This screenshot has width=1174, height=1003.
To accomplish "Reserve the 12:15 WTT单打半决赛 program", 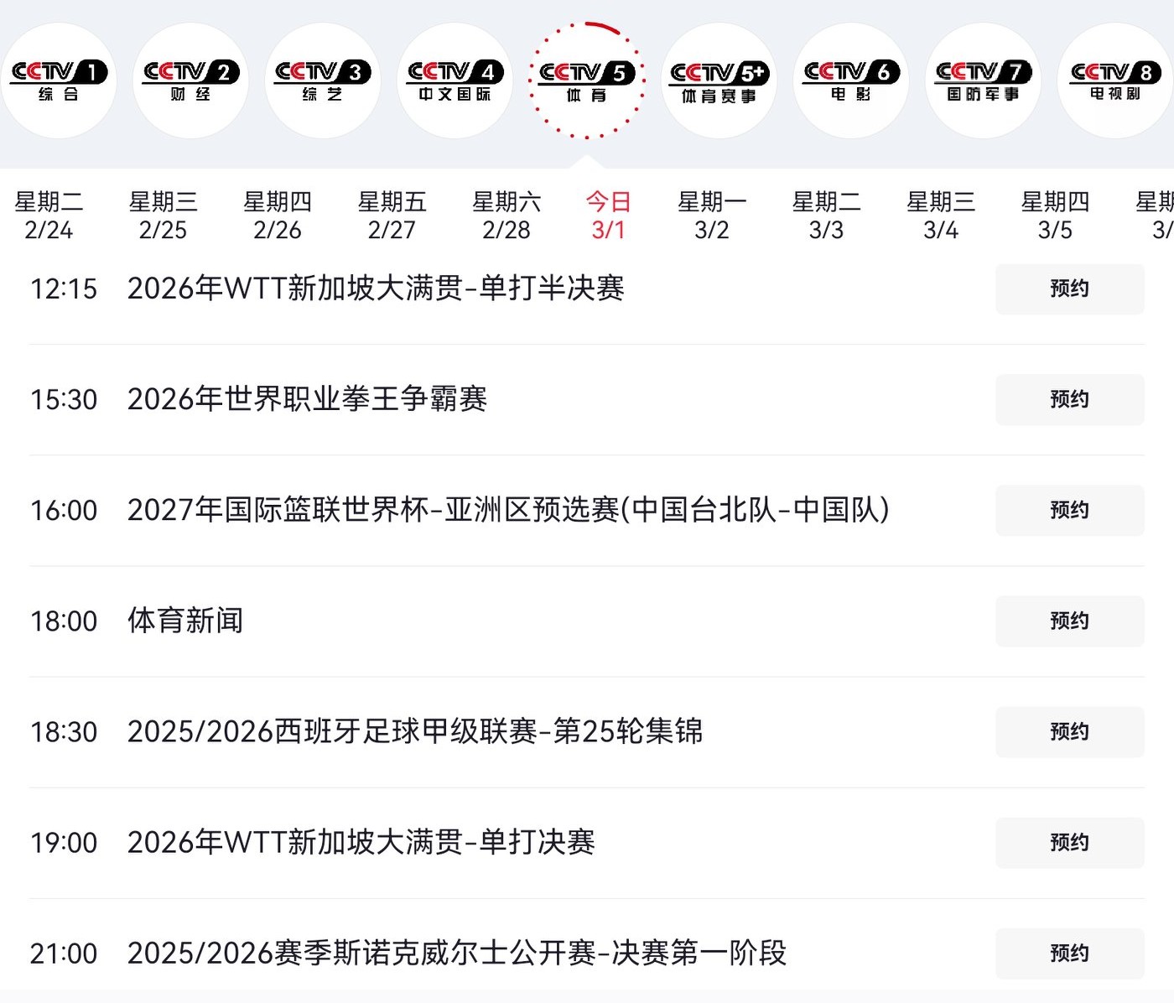I will (x=1069, y=289).
